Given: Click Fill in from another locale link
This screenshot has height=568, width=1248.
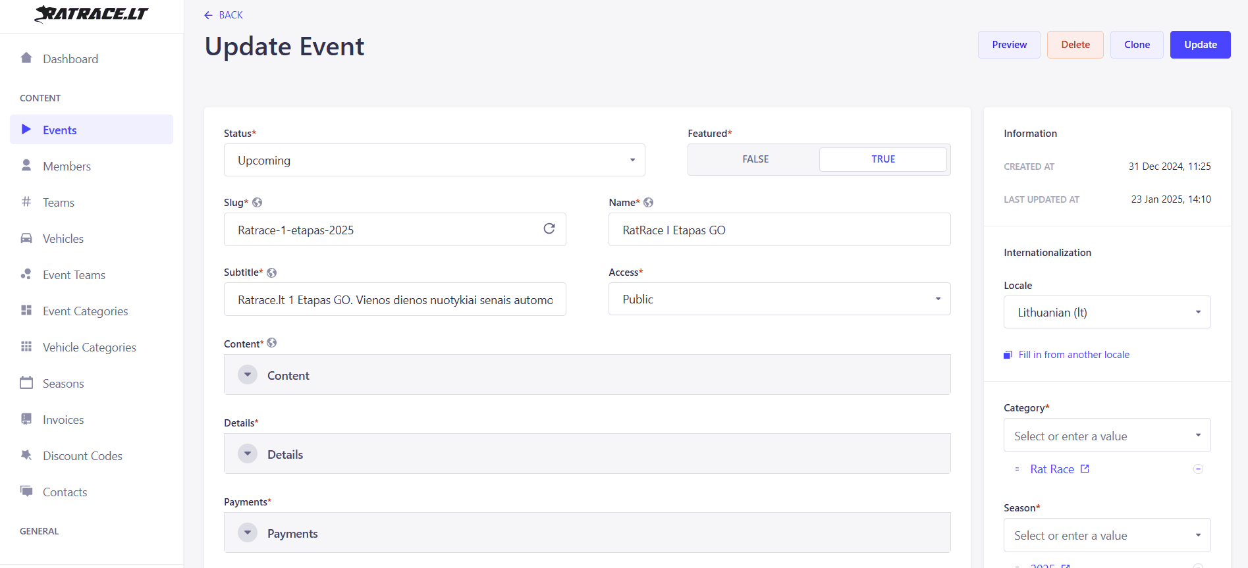Looking at the screenshot, I should point(1073,355).
